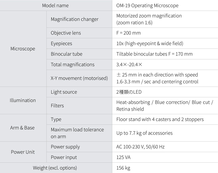218x173 pixels.
Task: Click the "Eyepieces" row label
Action: tap(61, 44)
